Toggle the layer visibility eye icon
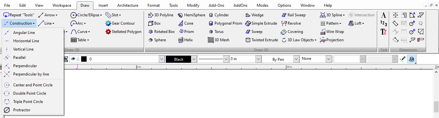This screenshot has height=118, width=439. (73, 59)
